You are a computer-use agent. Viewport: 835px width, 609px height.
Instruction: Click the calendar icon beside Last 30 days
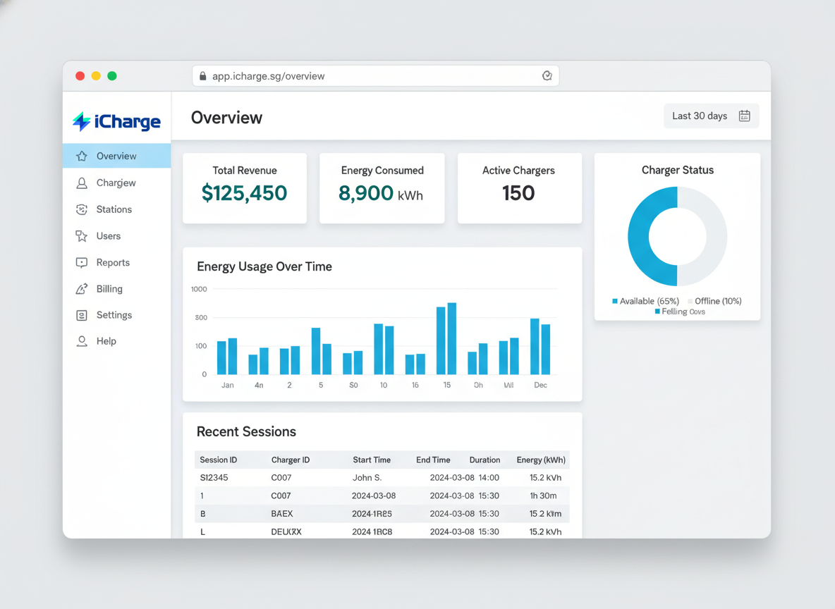click(745, 116)
